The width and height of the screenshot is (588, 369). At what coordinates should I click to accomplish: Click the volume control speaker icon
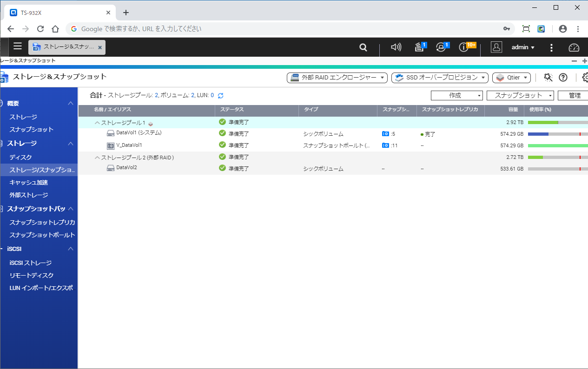(396, 47)
